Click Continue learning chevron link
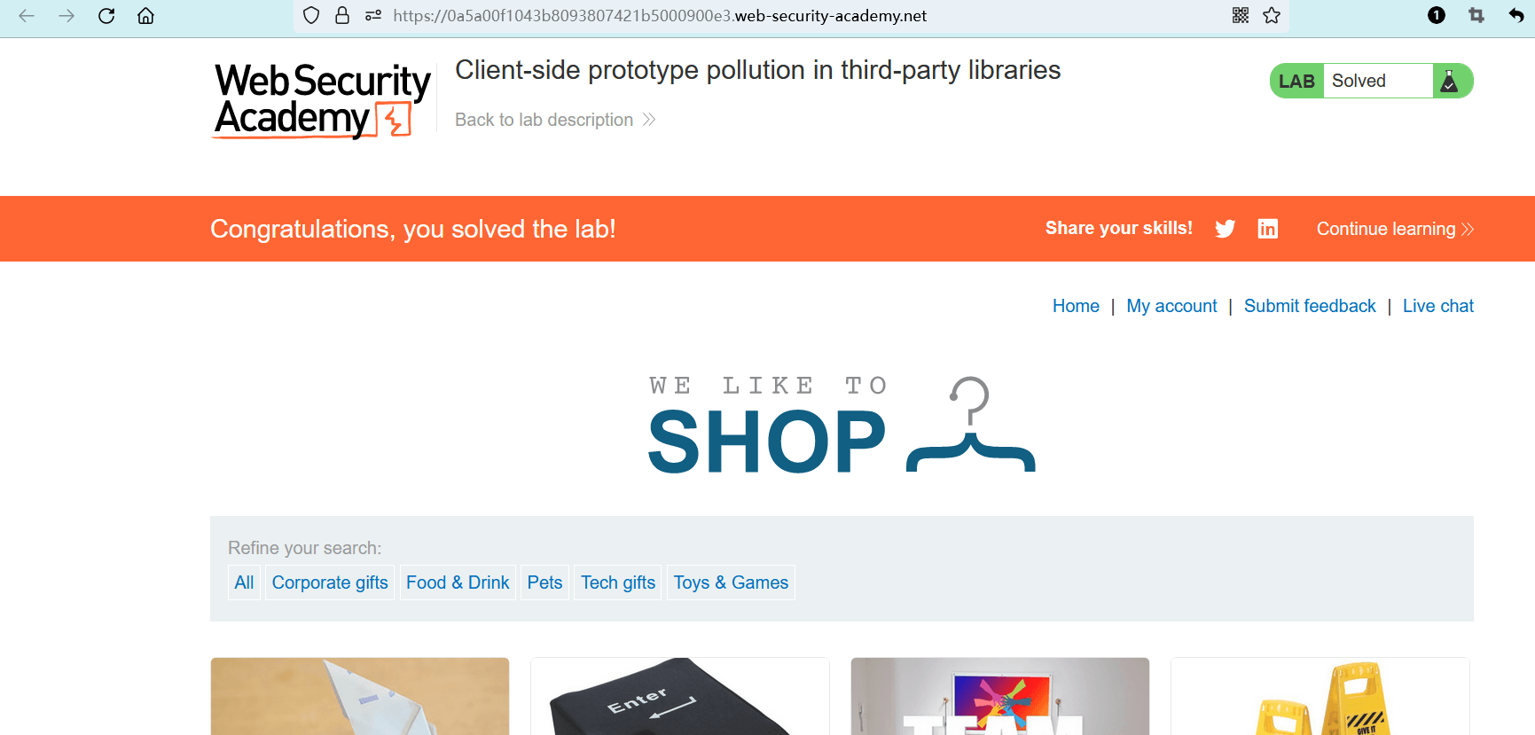This screenshot has height=735, width=1535. point(1395,229)
